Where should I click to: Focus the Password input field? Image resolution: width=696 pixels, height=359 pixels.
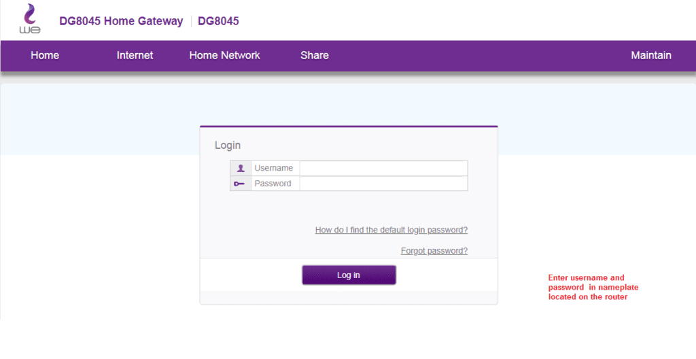pyautogui.click(x=383, y=184)
